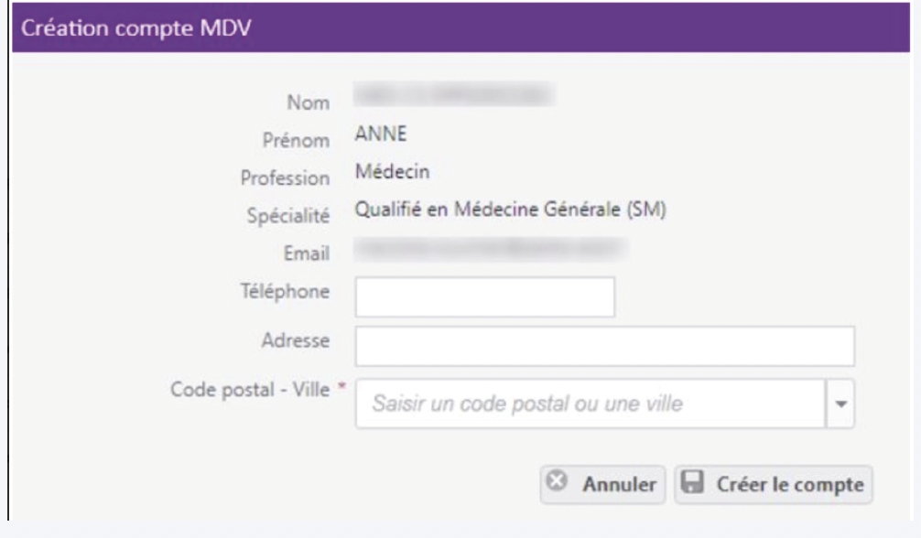Cancel with the Annuler button

[x=602, y=485]
